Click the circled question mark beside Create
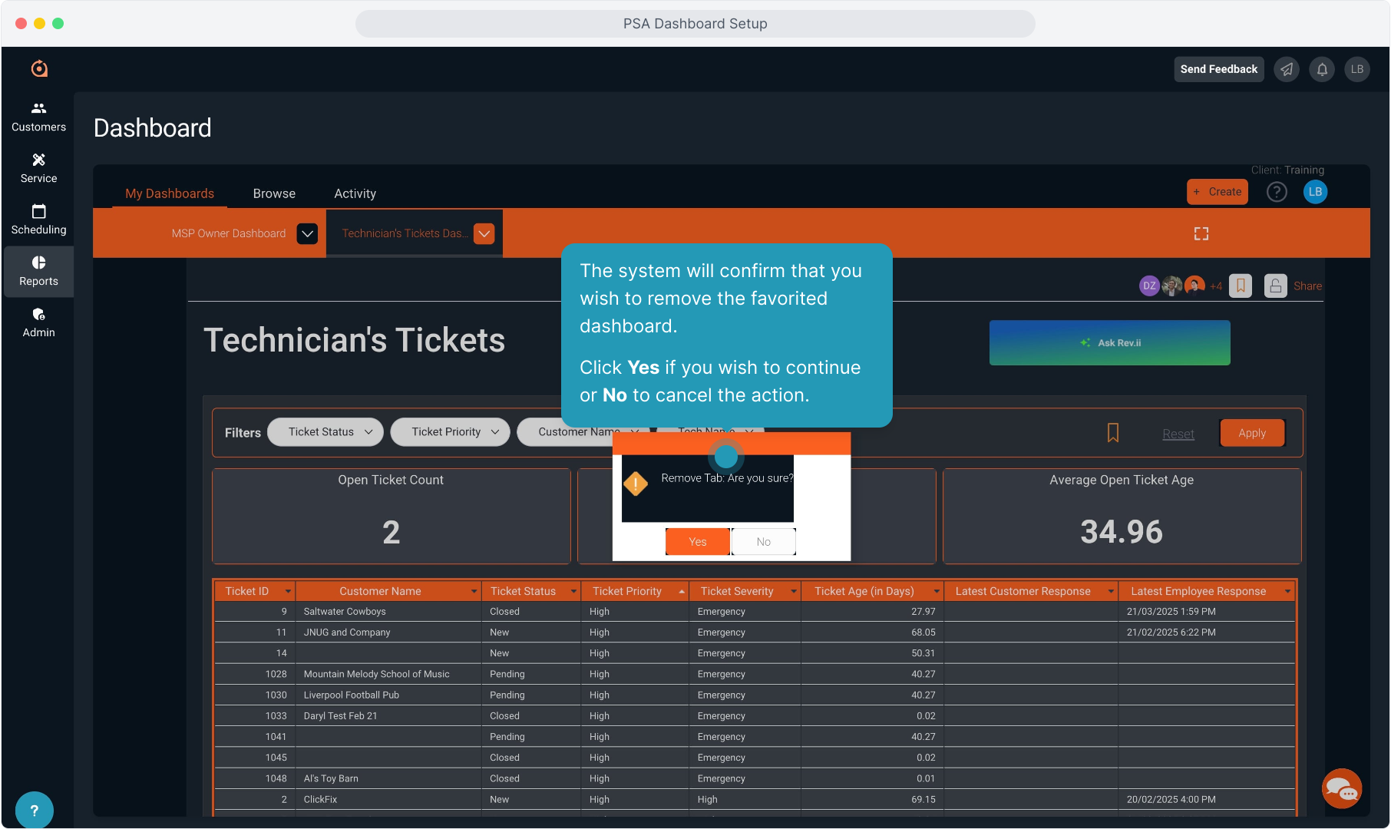The image size is (1391, 829). coord(1277,192)
